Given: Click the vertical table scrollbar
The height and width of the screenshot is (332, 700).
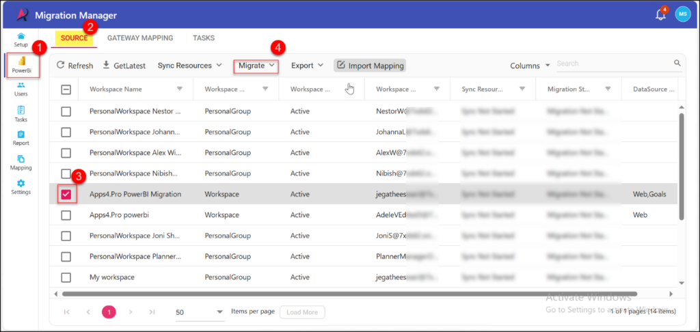Looking at the screenshot, I should 682,166.
